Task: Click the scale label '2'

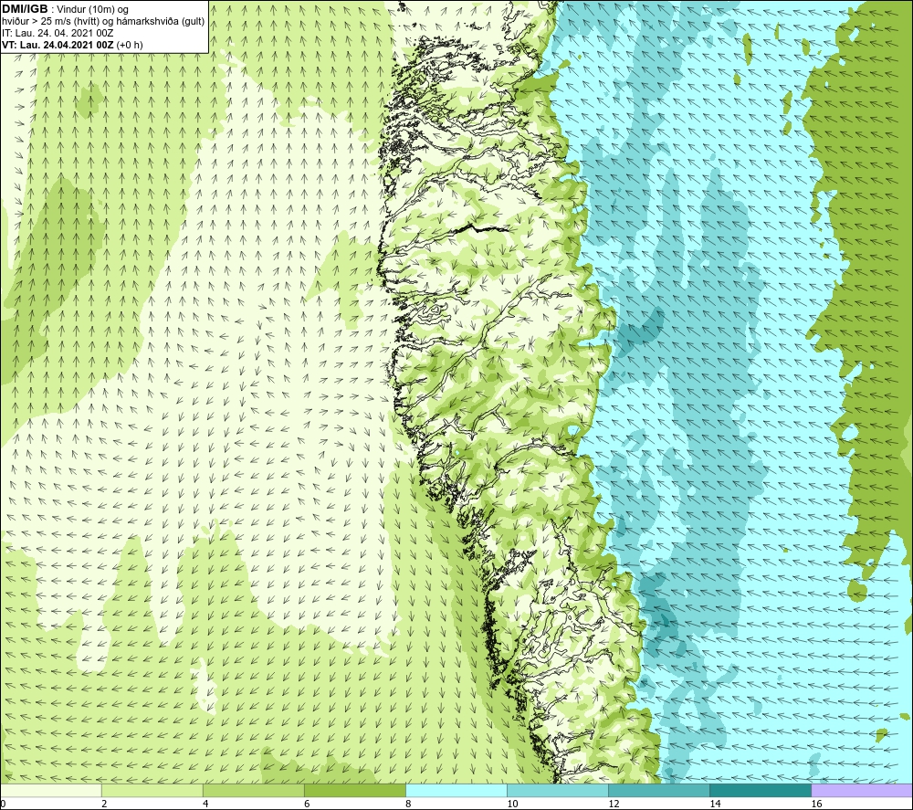Action: [104, 805]
